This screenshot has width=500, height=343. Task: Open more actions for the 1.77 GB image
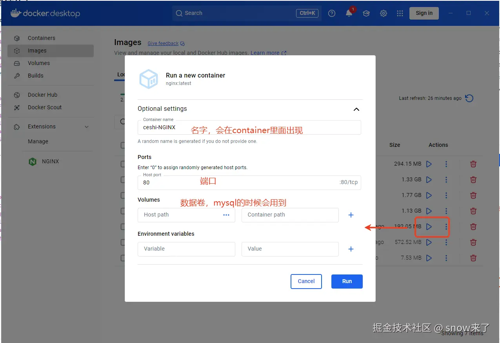[x=446, y=195]
